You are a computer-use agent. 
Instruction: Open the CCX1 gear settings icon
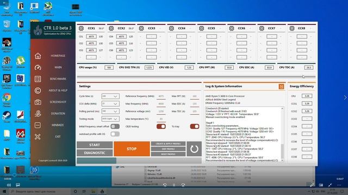click(x=81, y=28)
